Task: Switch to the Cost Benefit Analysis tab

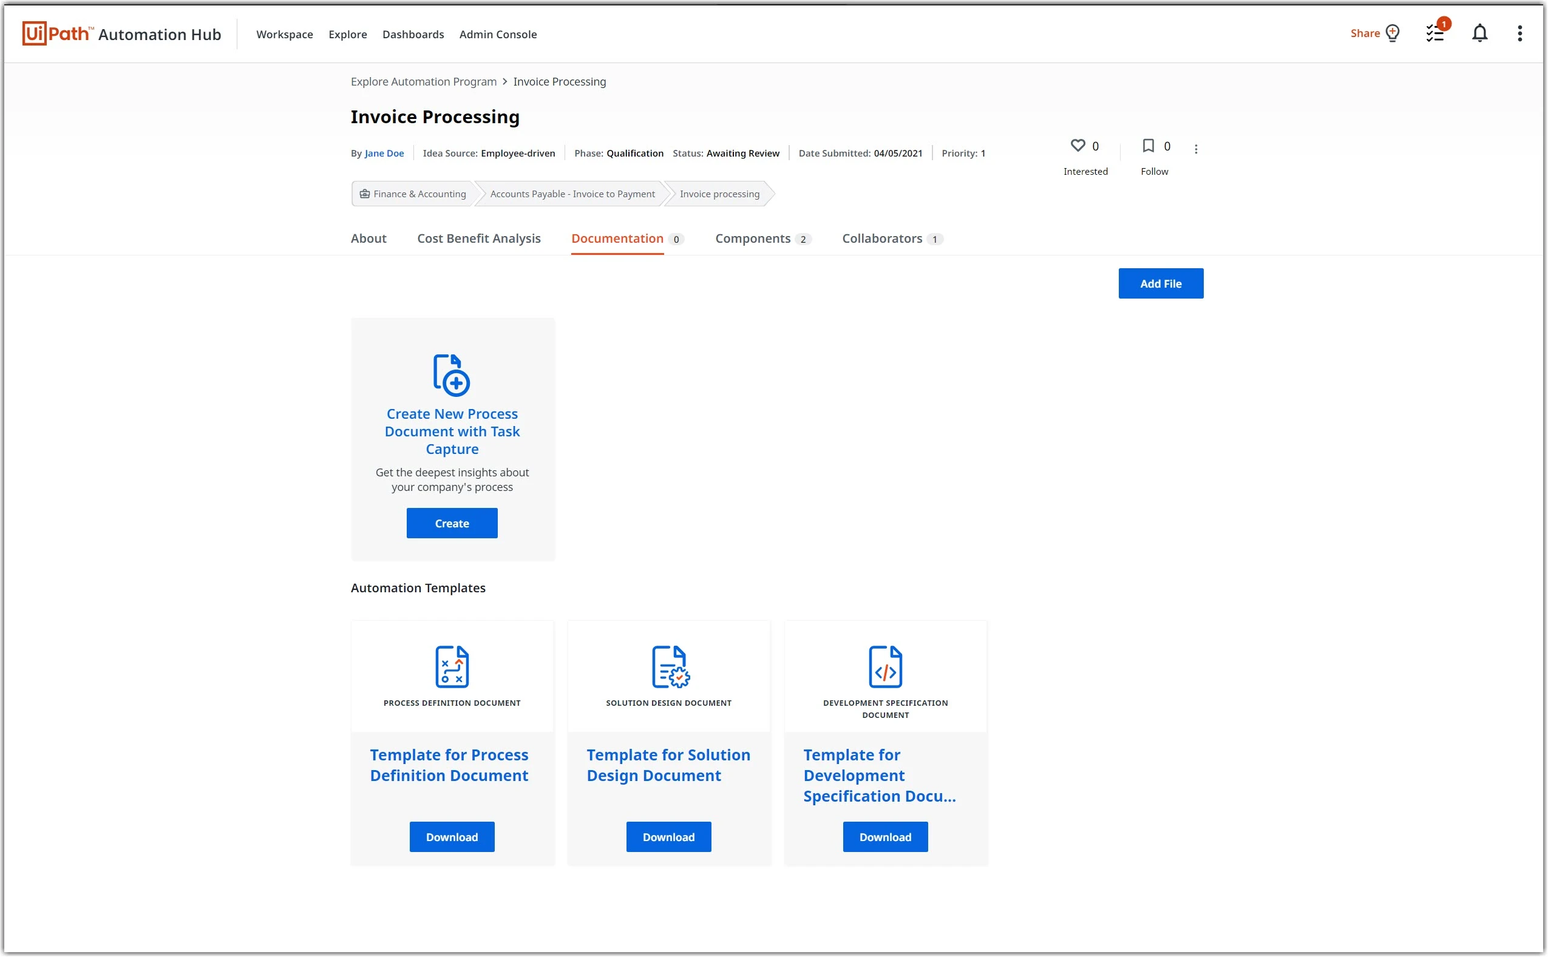Action: [480, 238]
